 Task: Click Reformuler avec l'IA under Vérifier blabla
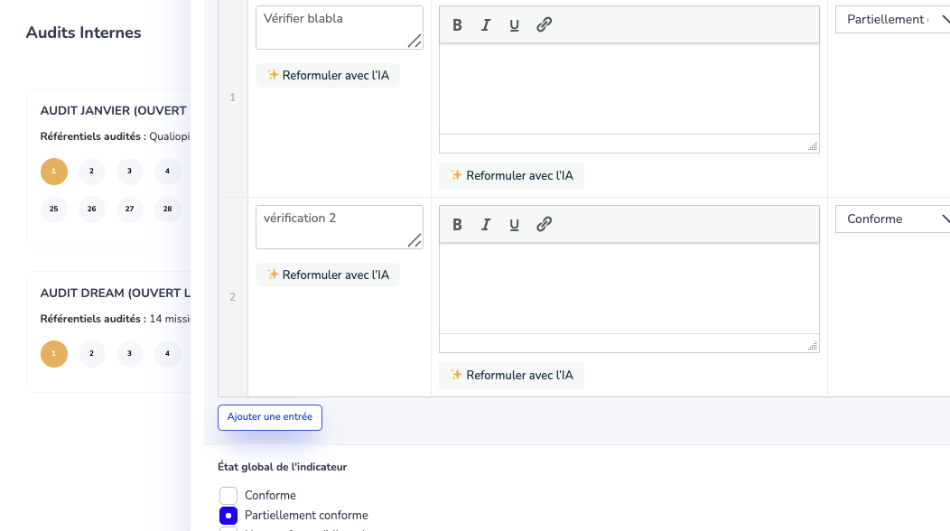[x=328, y=76]
